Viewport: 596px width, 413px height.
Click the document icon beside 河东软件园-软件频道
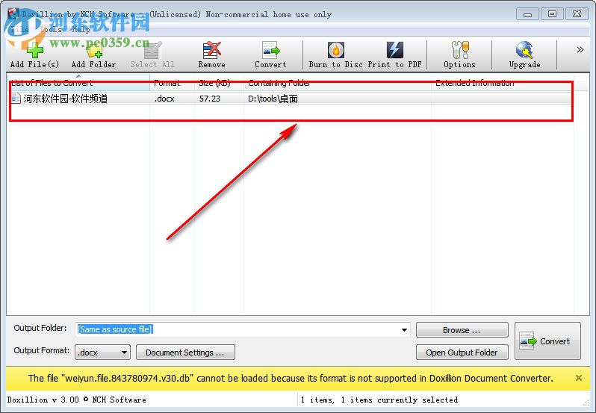point(16,99)
